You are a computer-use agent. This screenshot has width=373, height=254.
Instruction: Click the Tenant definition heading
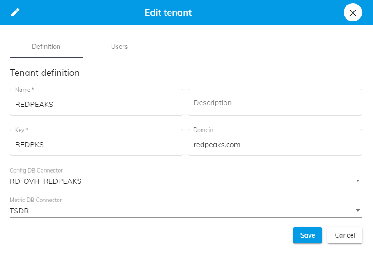pyautogui.click(x=44, y=73)
